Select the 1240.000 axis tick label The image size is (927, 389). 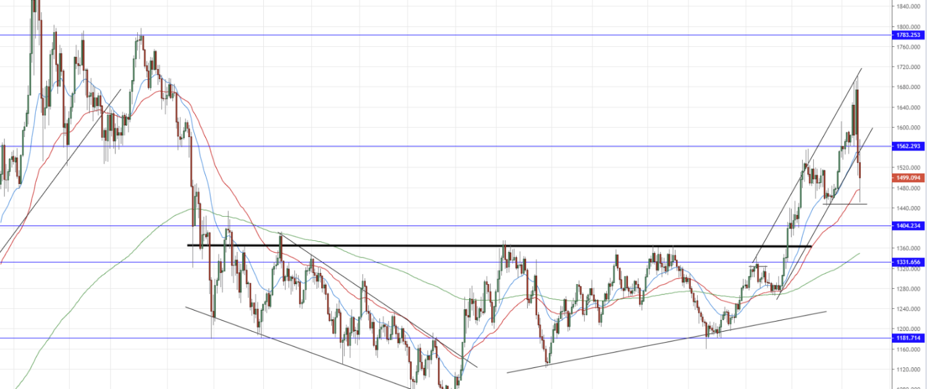pyautogui.click(x=908, y=309)
